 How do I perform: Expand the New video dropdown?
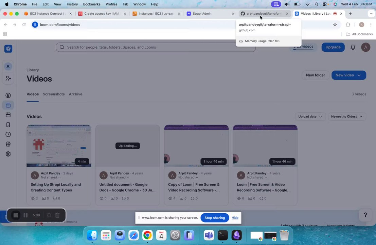359,75
